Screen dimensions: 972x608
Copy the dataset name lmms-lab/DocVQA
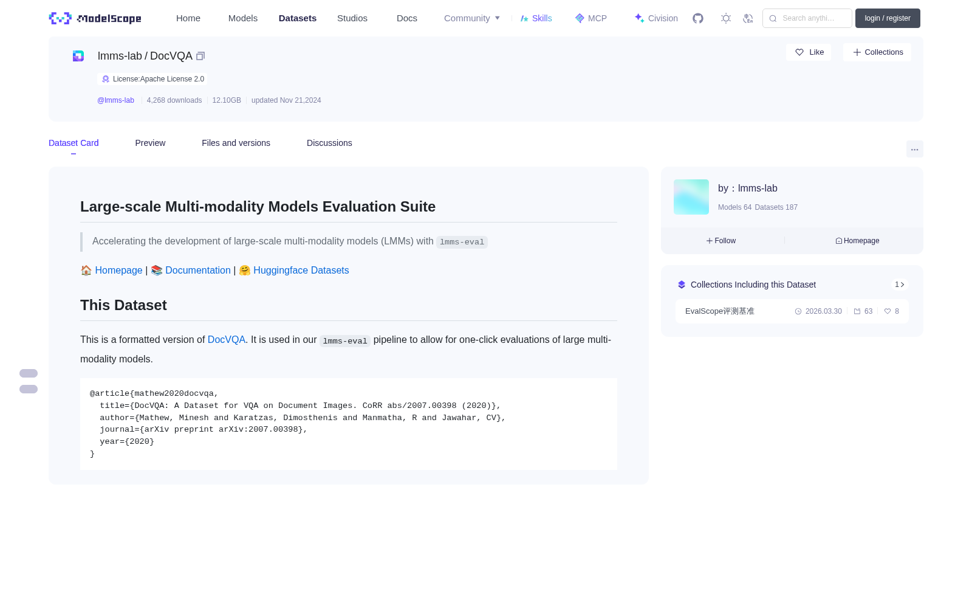(200, 56)
